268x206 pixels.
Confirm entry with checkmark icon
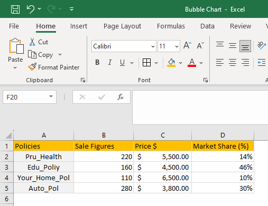pyautogui.click(x=101, y=97)
